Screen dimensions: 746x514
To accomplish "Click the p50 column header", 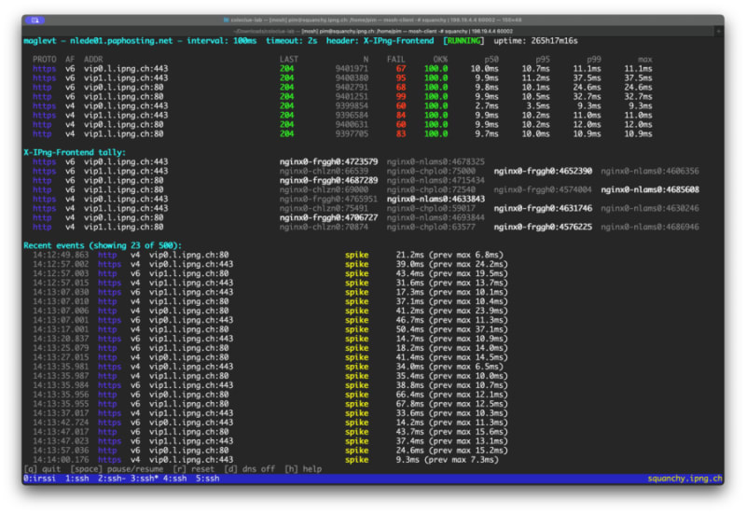I will (x=491, y=60).
